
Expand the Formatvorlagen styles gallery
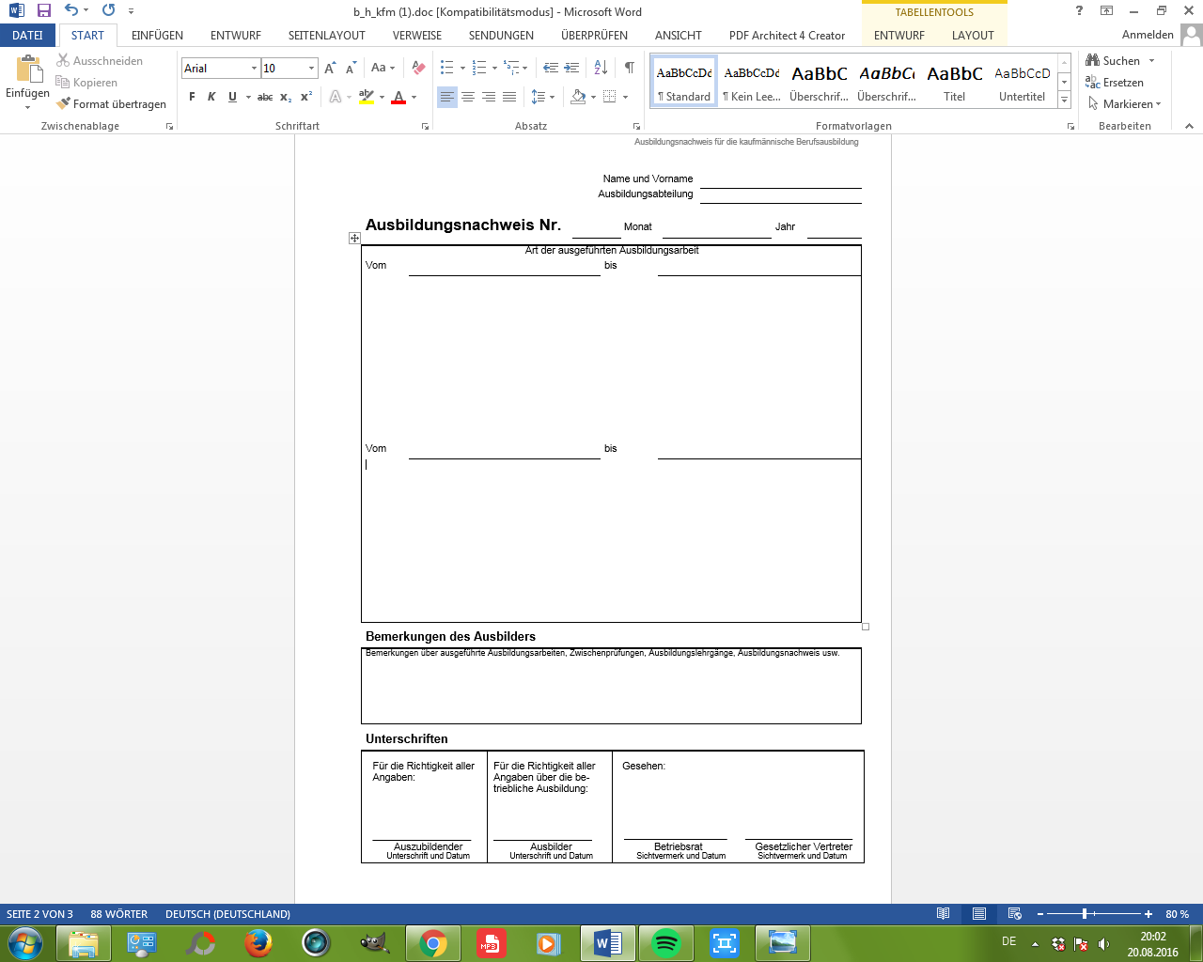click(1064, 101)
